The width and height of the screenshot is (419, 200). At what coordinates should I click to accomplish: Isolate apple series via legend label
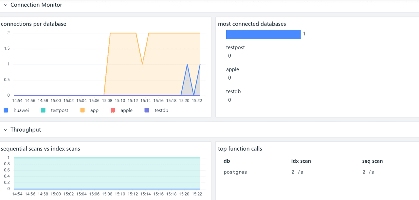click(126, 111)
